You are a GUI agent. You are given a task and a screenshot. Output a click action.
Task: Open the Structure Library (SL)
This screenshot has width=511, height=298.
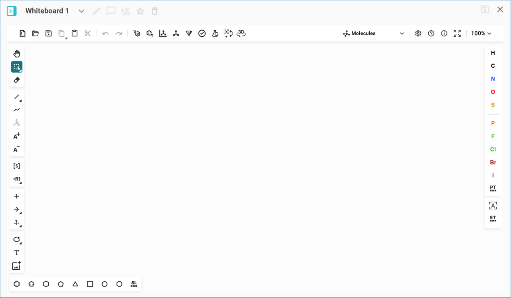pyautogui.click(x=134, y=284)
